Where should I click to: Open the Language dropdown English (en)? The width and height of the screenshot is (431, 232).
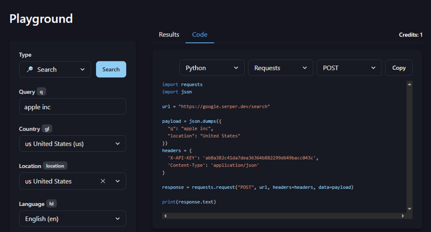click(72, 219)
